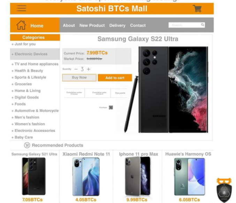Click the Recommended Products cart icon
Viewport: 236px width, 203px height.
point(27,145)
